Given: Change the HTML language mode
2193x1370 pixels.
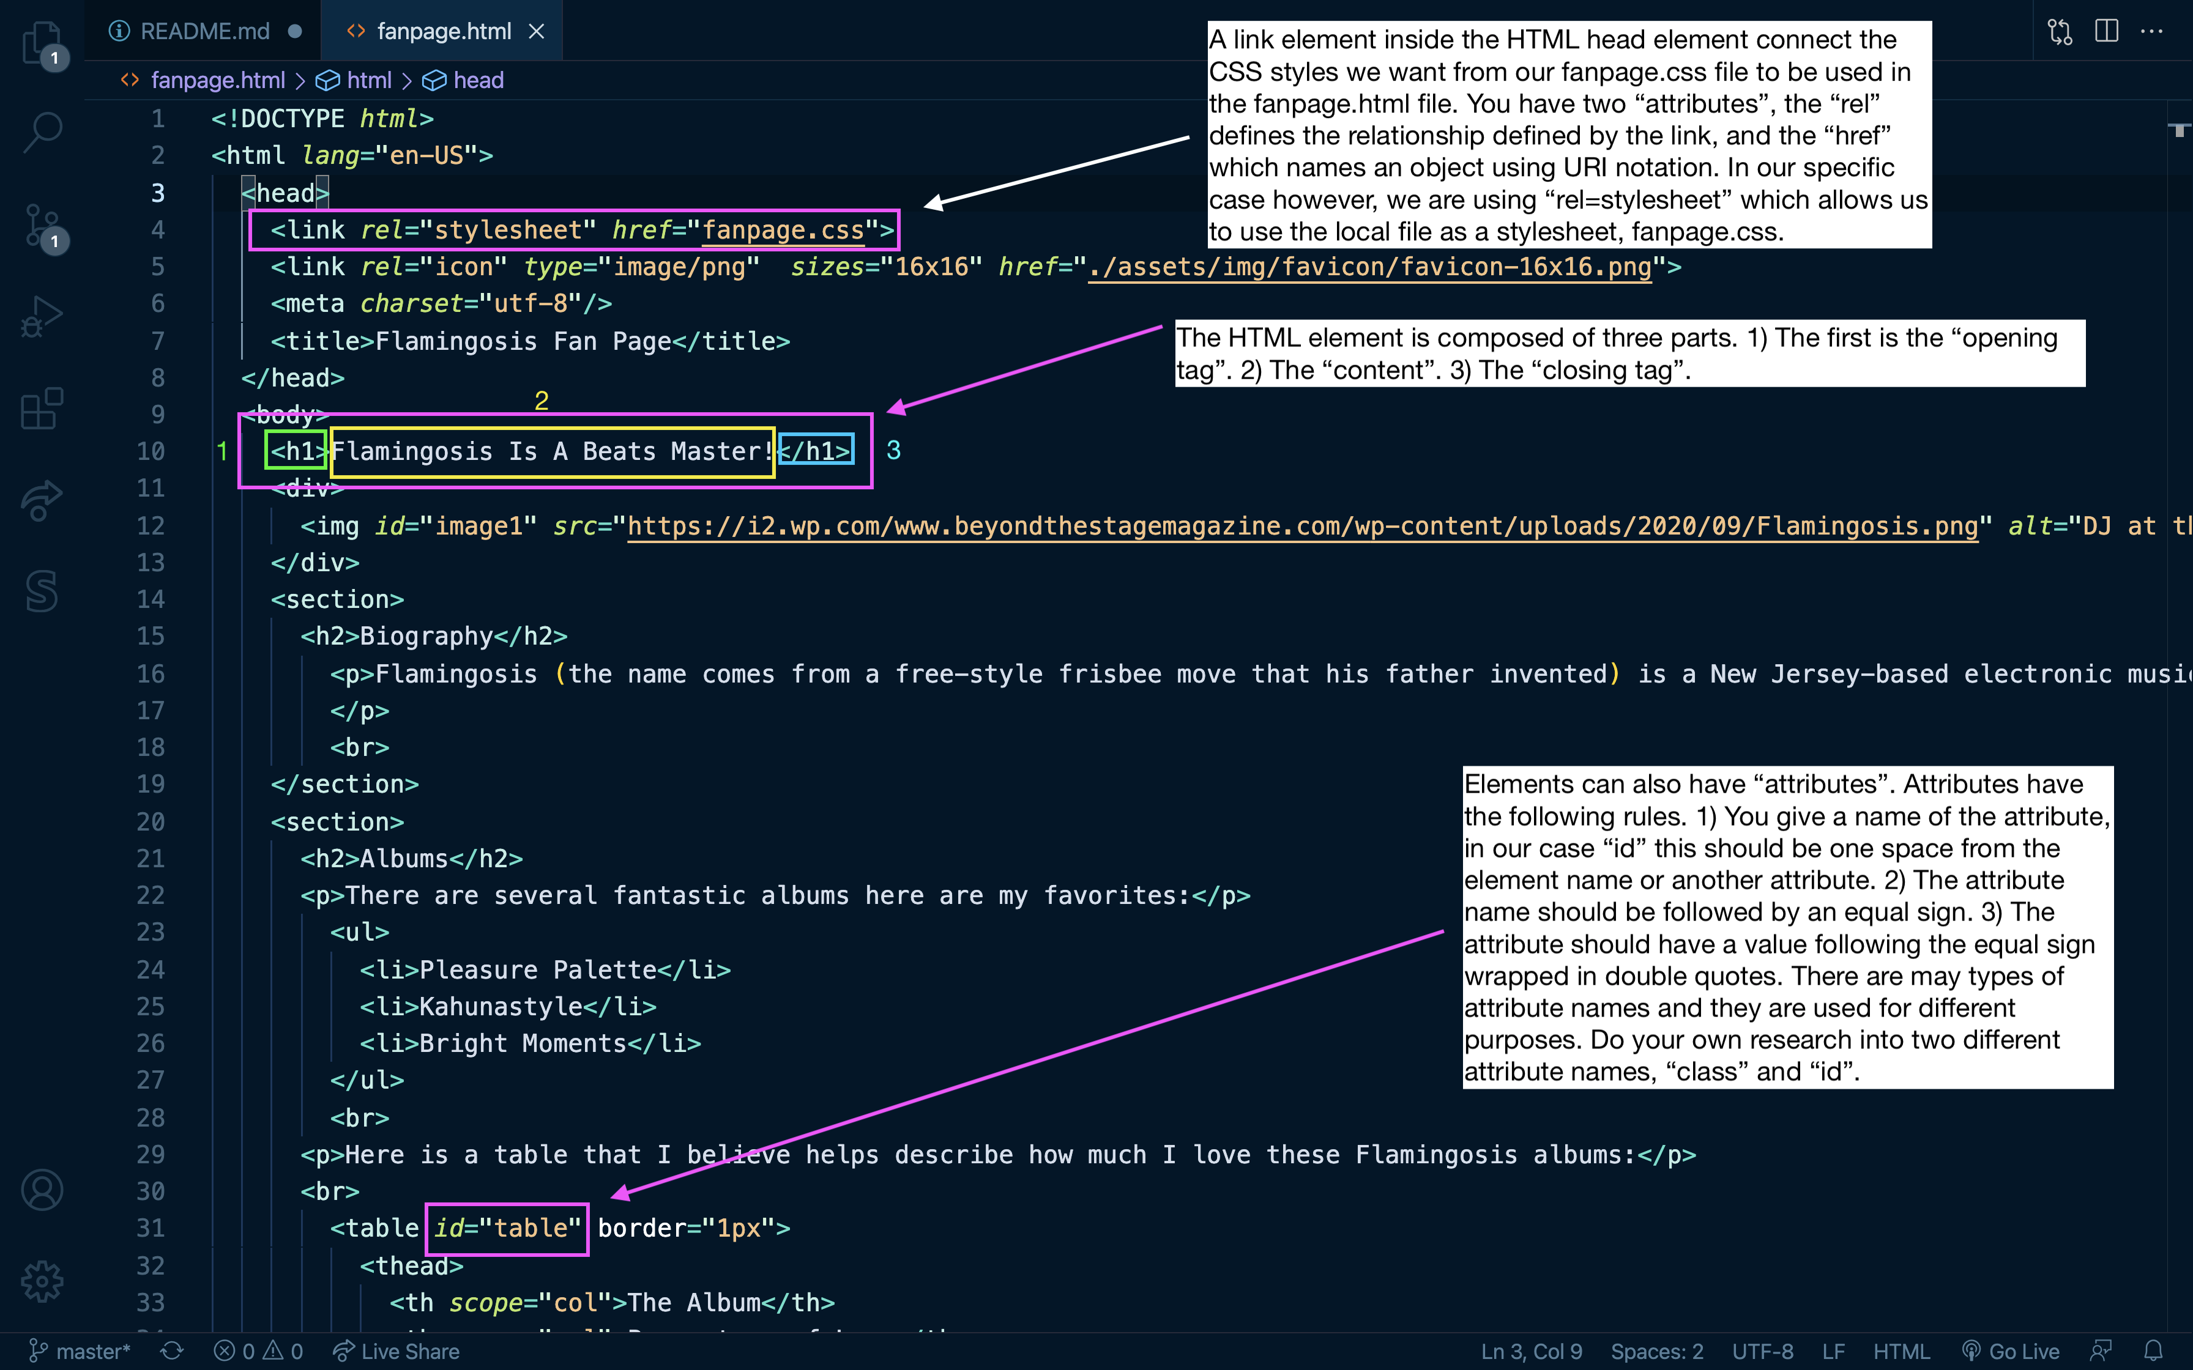Looking at the screenshot, I should (1901, 1351).
